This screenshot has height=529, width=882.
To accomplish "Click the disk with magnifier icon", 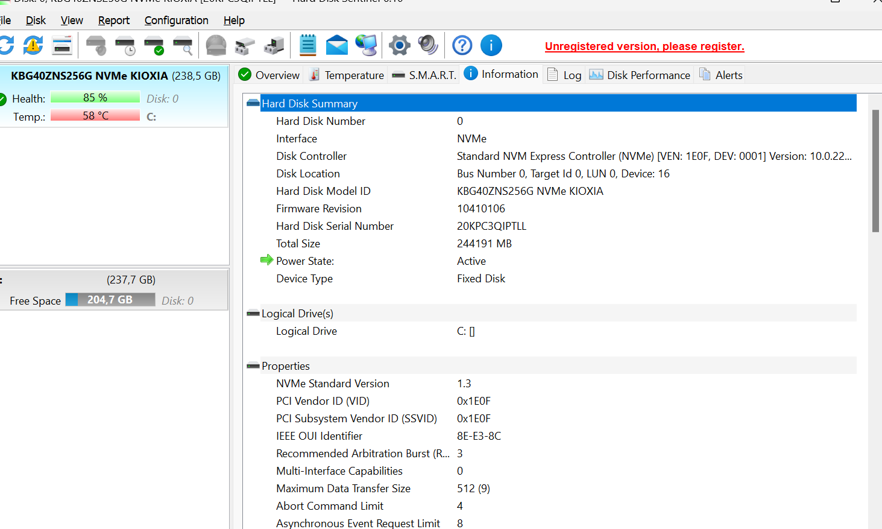I will [183, 45].
